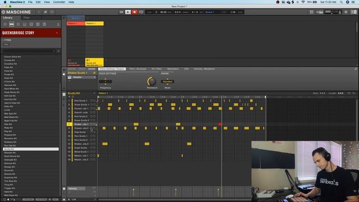Switch to the Files tab
Image resolution: width=359 pixels, height=202 pixels.
click(x=26, y=17)
